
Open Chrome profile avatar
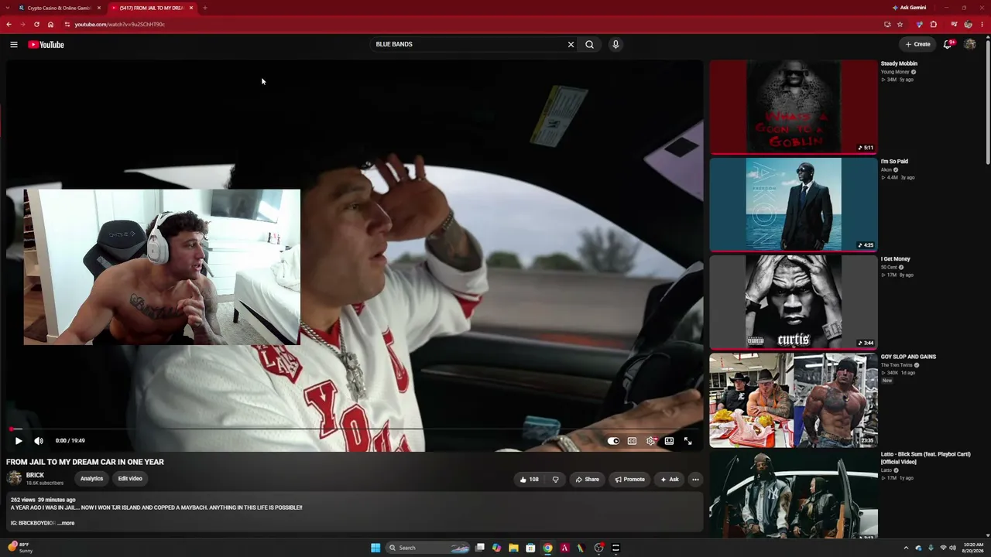968,25
